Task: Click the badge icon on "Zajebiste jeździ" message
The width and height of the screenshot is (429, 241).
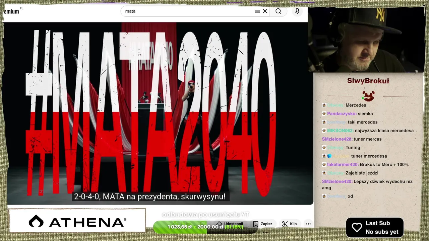Action: tap(324, 173)
